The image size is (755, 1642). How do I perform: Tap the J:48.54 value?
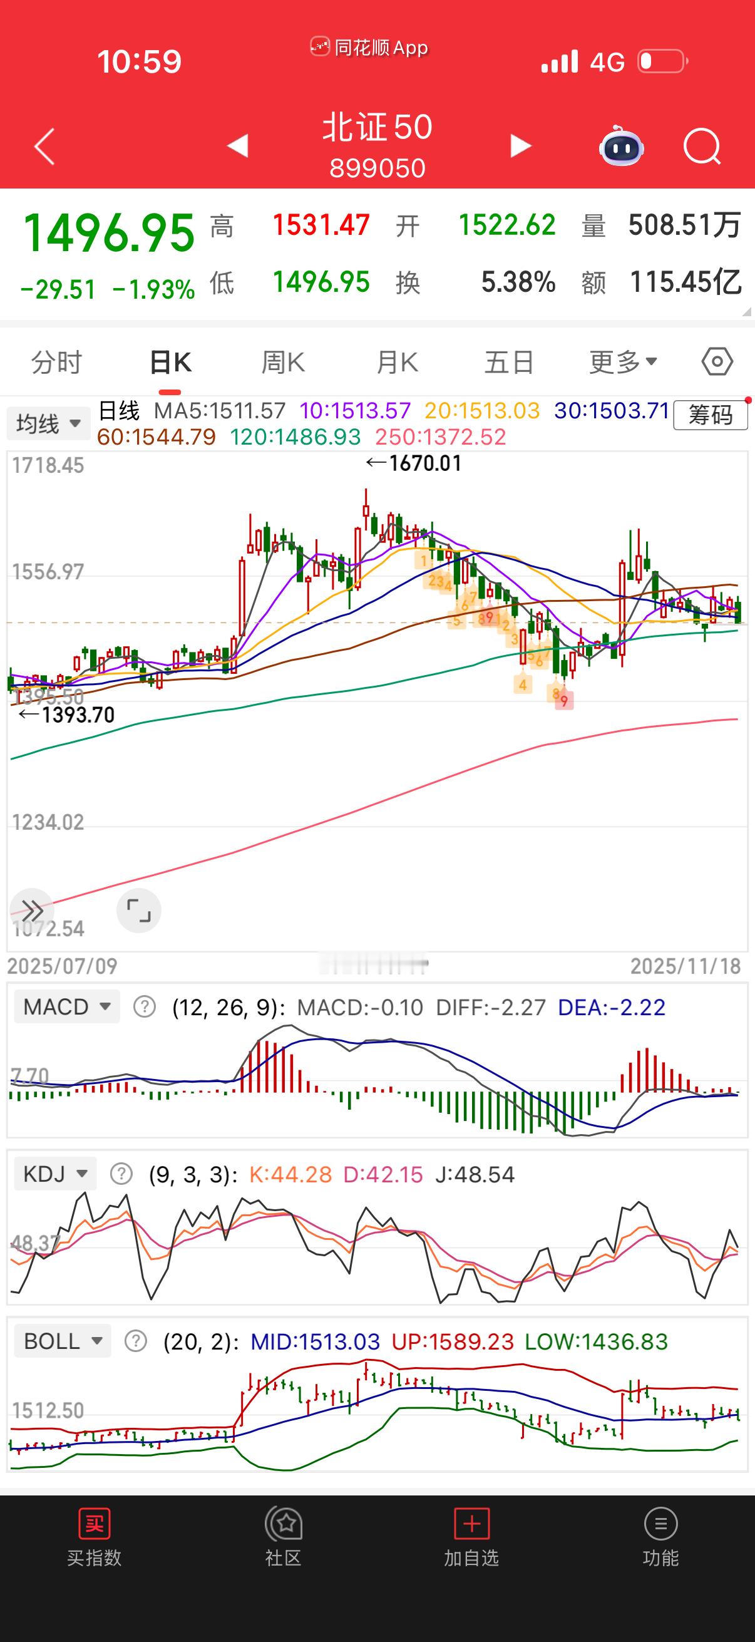coord(475,1174)
